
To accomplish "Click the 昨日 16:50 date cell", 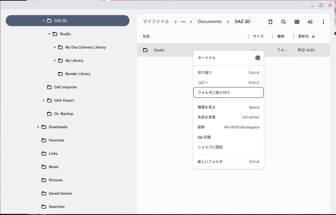I will click(x=306, y=50).
